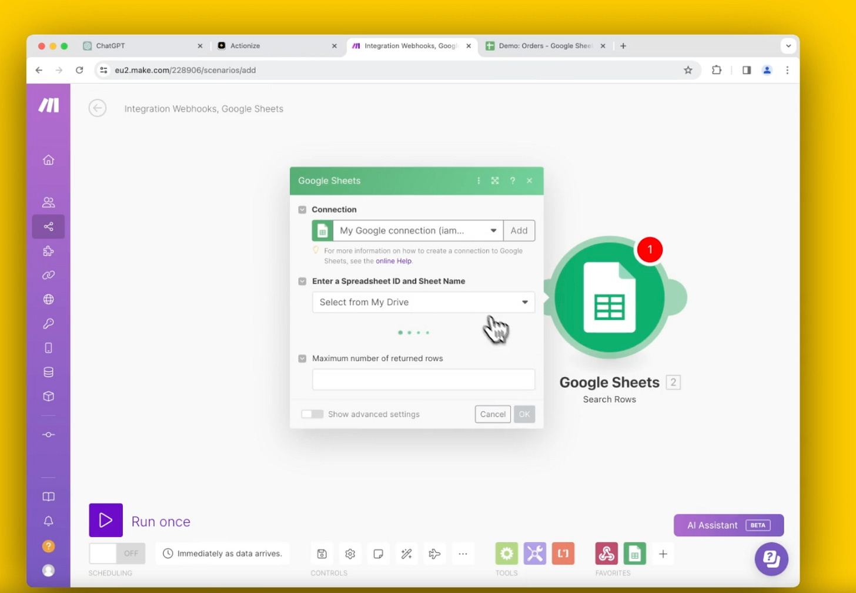Toggle the Enter a Spreadsheet ID checkbox

click(302, 282)
